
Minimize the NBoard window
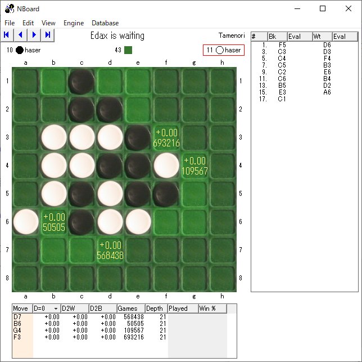[x=297, y=9]
